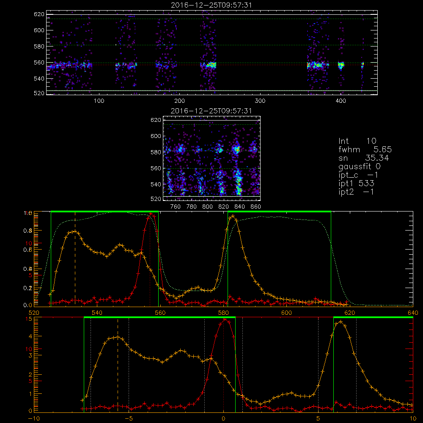Screen dimensions: 423x423
Task: Click the red curve peak near 557 in profile plot
Action: (x=151, y=214)
